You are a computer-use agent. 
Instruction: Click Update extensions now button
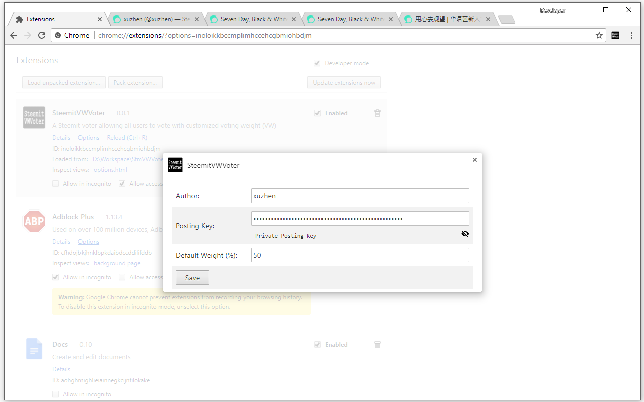344,82
